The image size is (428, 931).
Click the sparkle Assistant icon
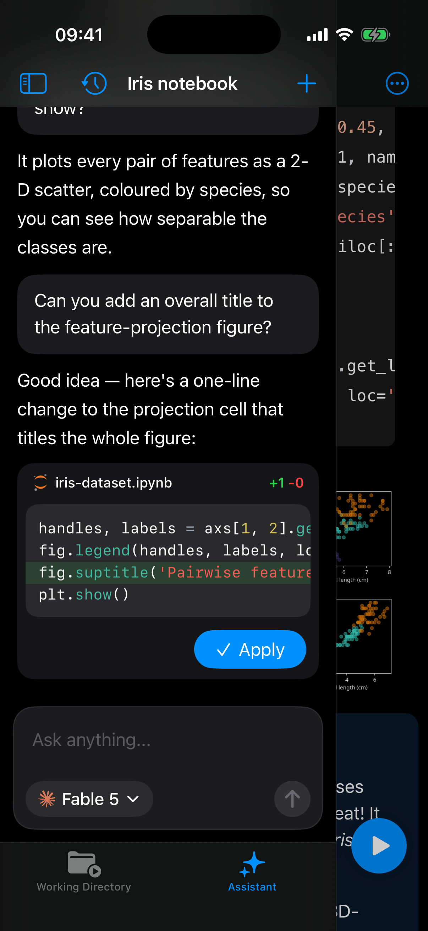[x=252, y=864]
